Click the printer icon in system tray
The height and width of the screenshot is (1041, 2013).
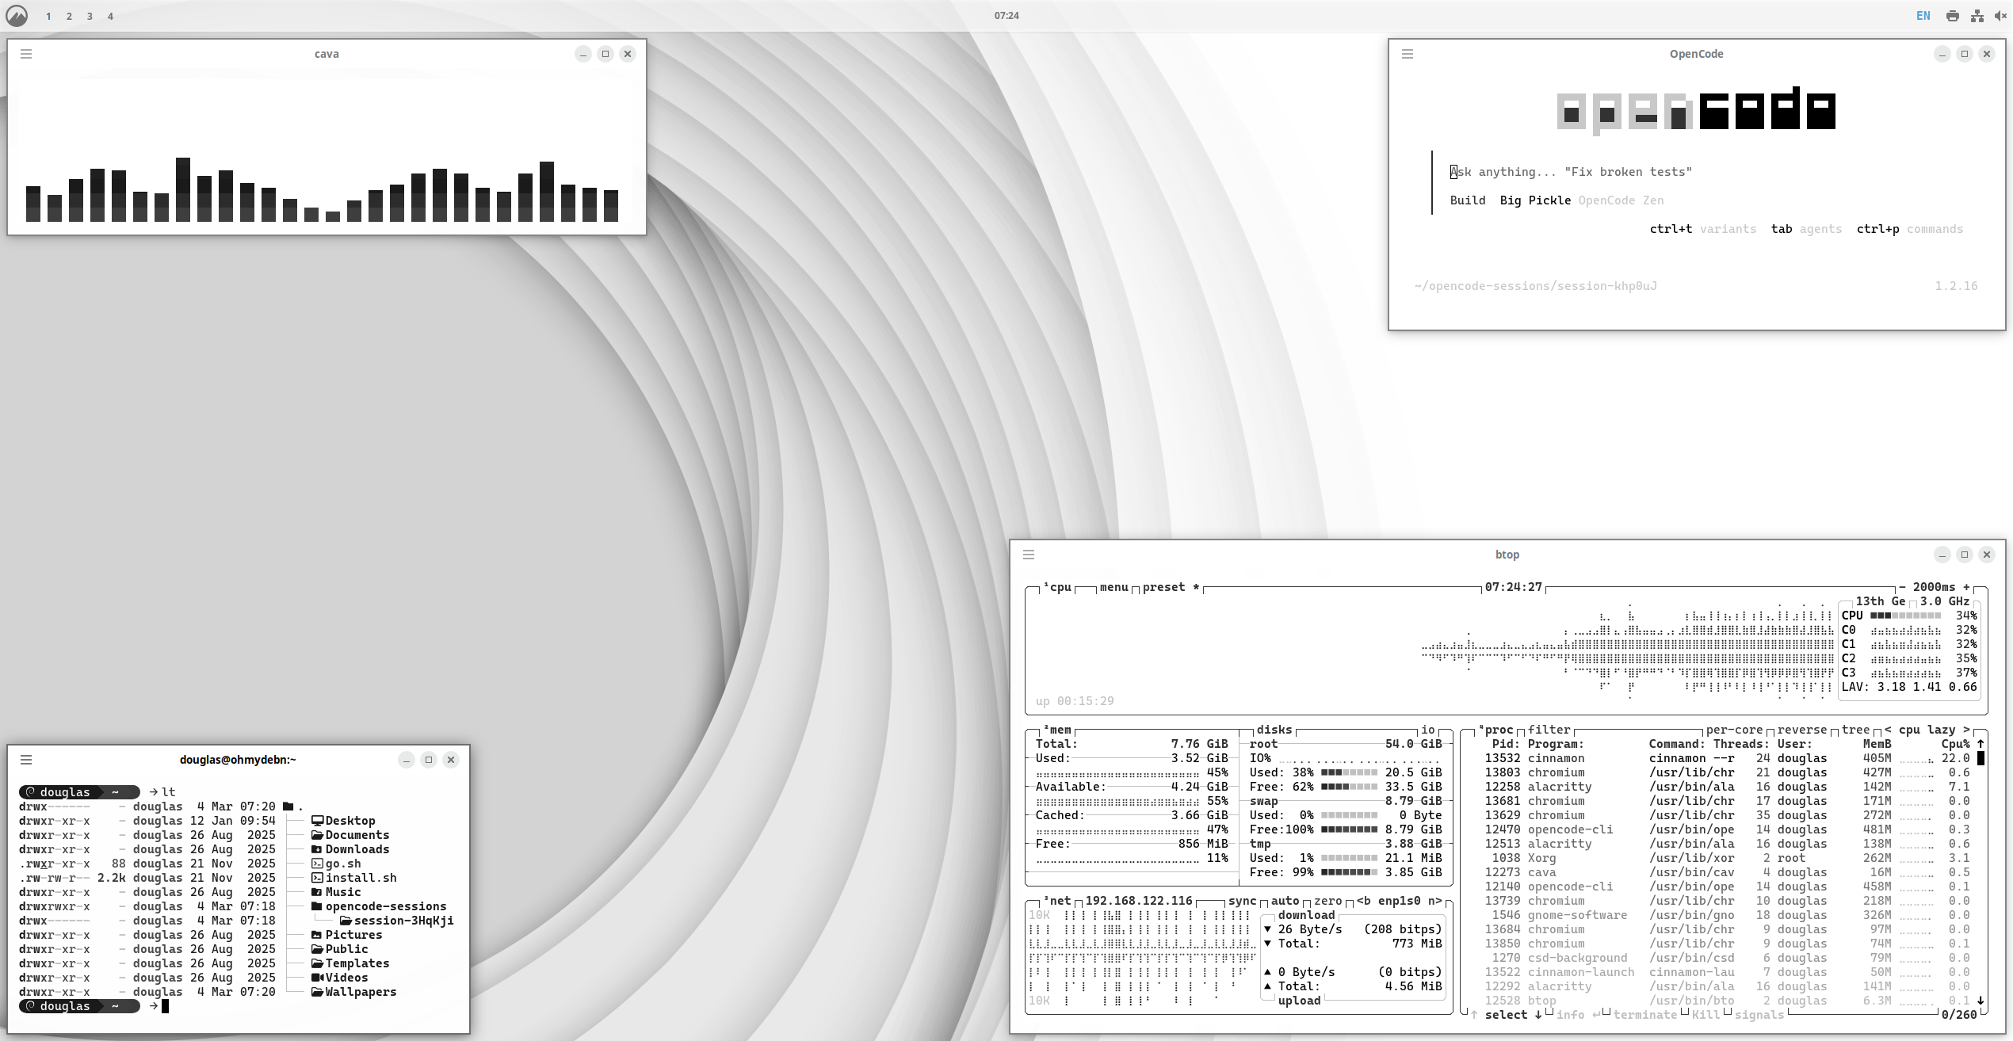(x=1953, y=16)
